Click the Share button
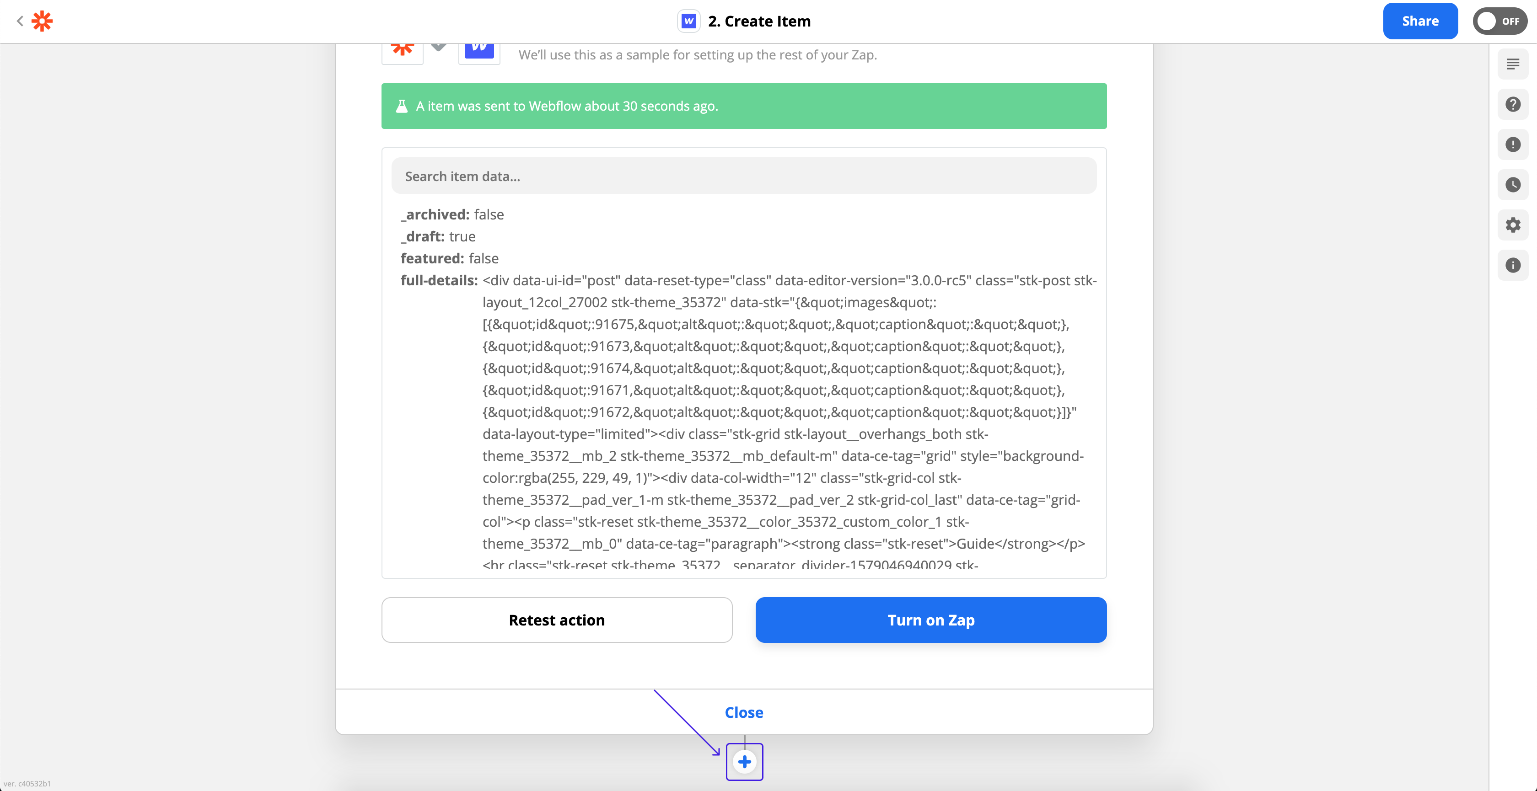Viewport: 1537px width, 791px height. [1420, 21]
